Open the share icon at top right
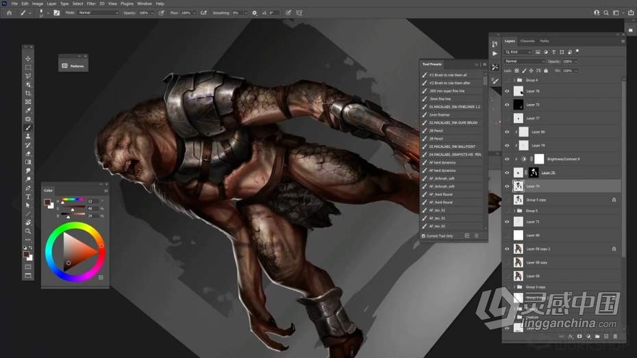 click(x=631, y=13)
